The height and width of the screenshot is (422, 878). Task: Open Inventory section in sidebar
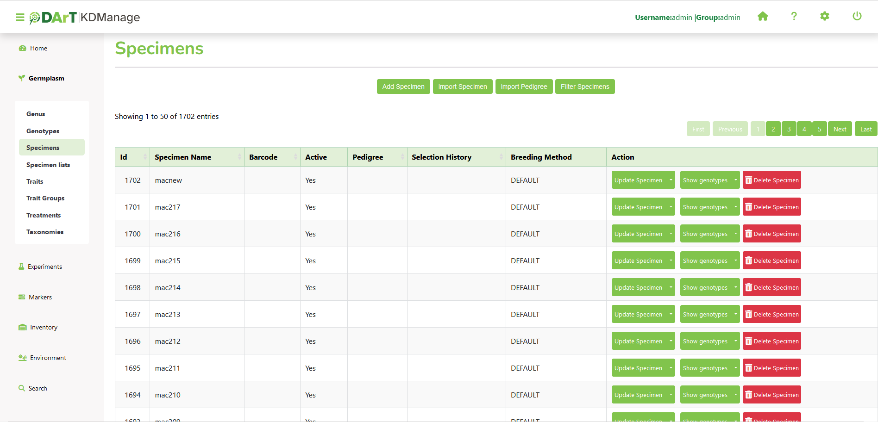(44, 328)
